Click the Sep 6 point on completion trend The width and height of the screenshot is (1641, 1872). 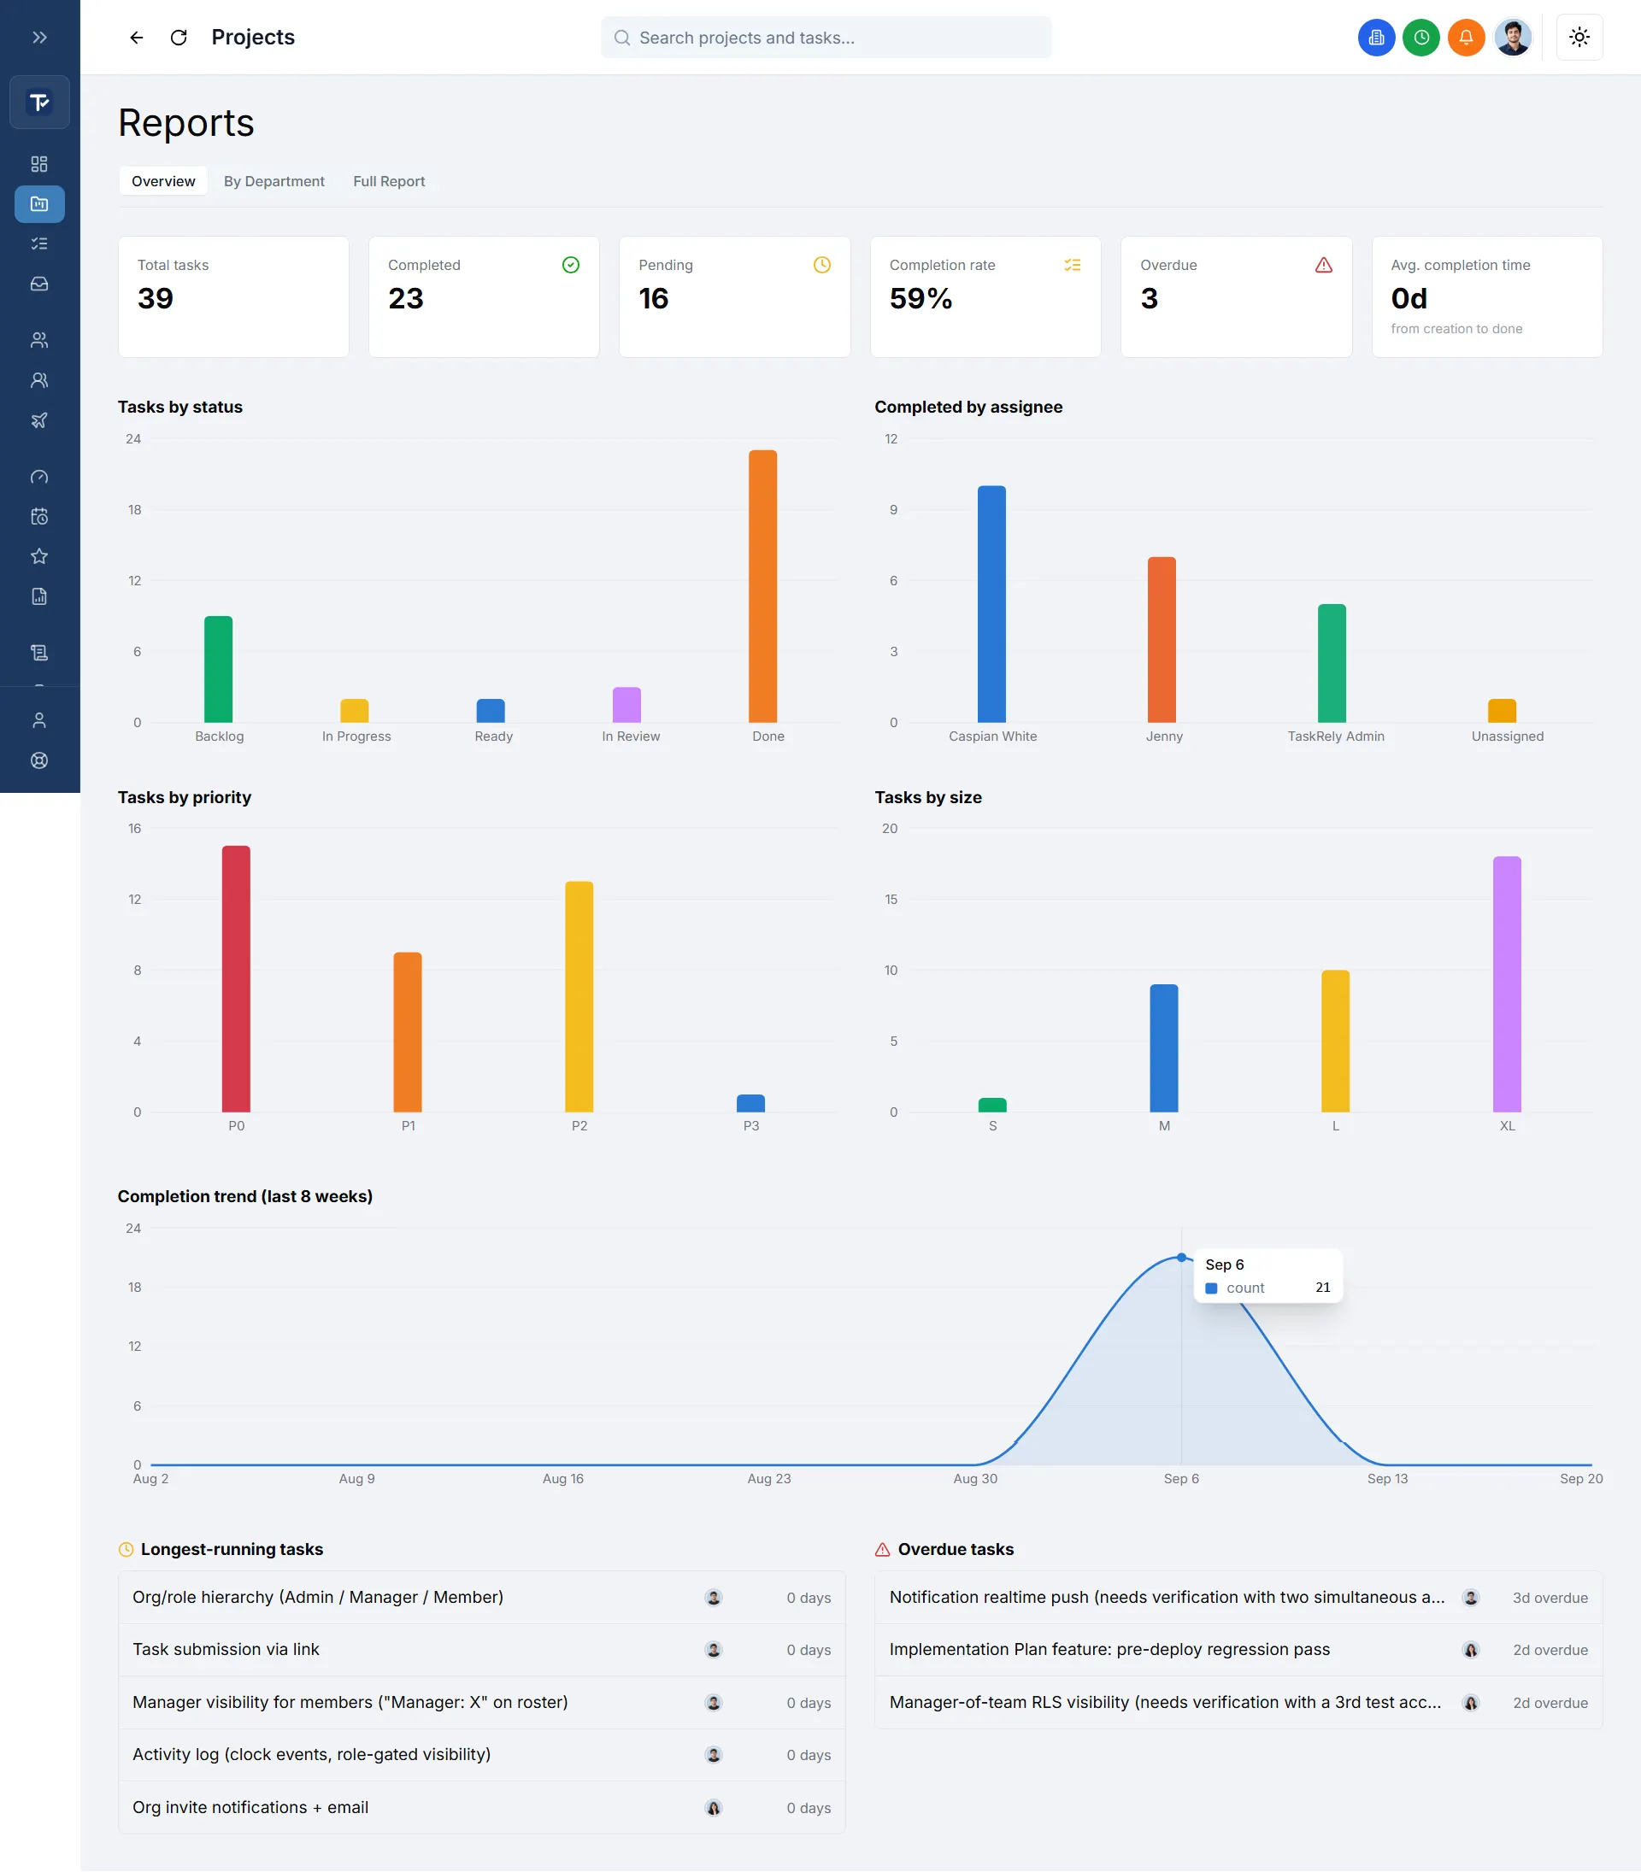tap(1181, 1258)
